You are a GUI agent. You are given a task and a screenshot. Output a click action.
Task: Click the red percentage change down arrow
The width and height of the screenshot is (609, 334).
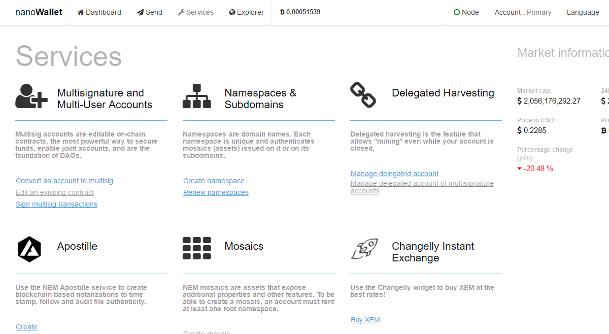coord(519,169)
